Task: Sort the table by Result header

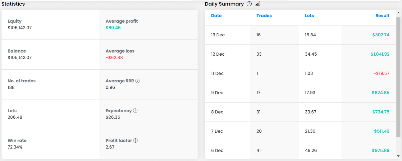Action: (x=382, y=16)
